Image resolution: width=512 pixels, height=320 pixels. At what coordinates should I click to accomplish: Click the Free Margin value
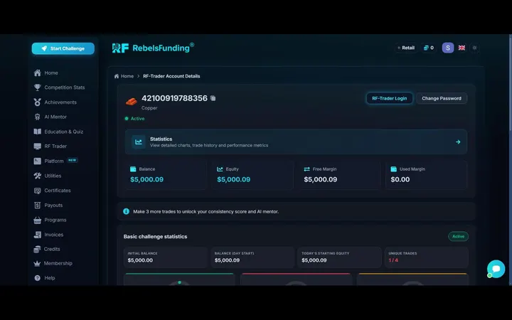coord(320,179)
